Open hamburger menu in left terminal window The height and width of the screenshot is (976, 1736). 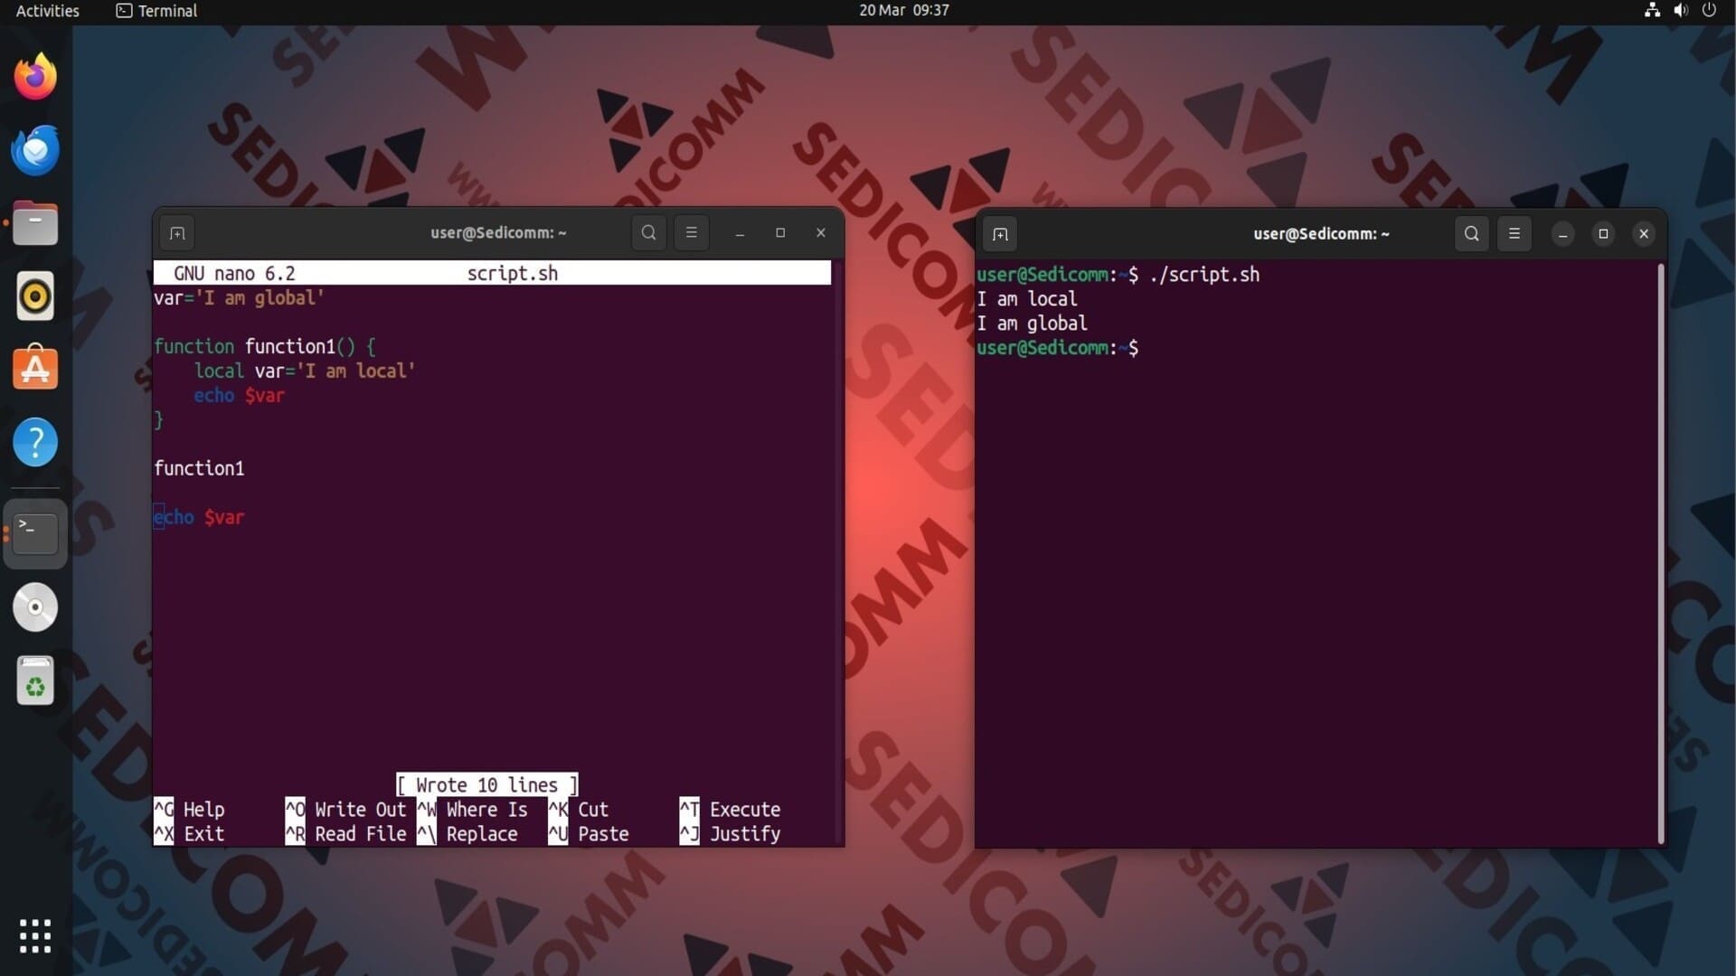[692, 233]
